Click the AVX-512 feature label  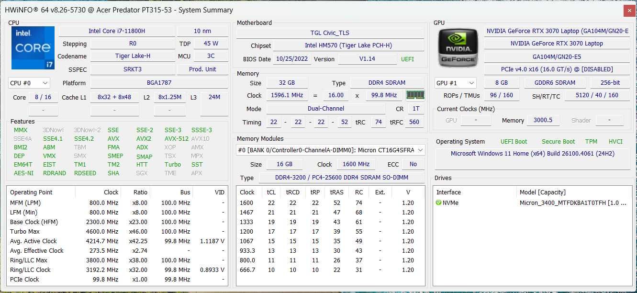coord(177,138)
